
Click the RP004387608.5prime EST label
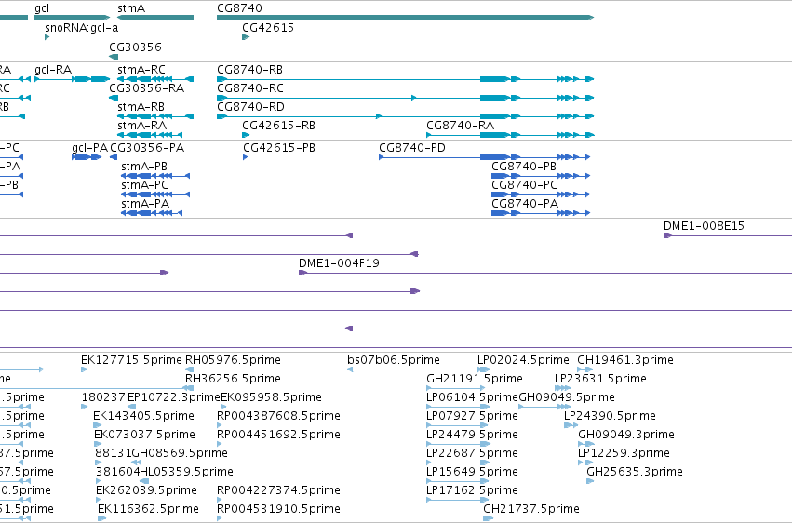click(278, 416)
